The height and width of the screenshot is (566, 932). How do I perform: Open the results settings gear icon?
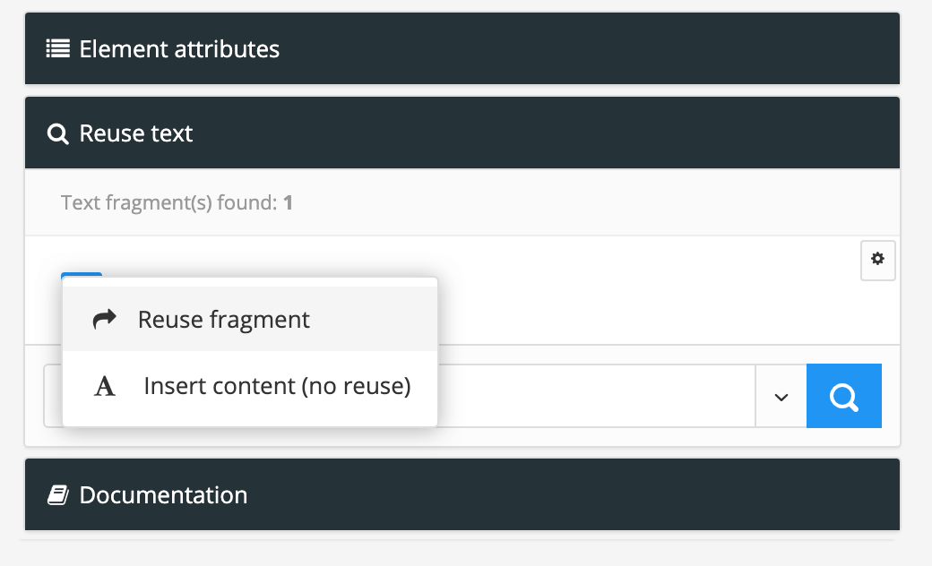(878, 260)
